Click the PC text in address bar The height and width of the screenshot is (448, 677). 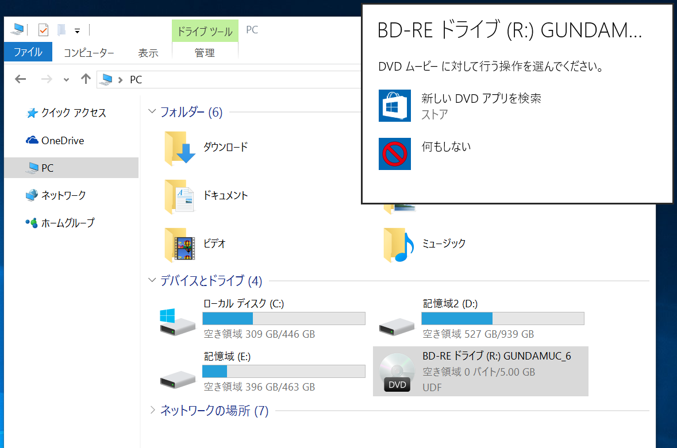coord(136,80)
